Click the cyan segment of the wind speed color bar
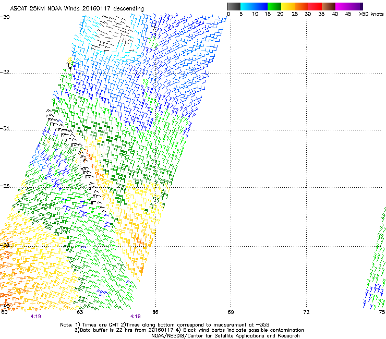This screenshot has width=386, height=339. 247,6
